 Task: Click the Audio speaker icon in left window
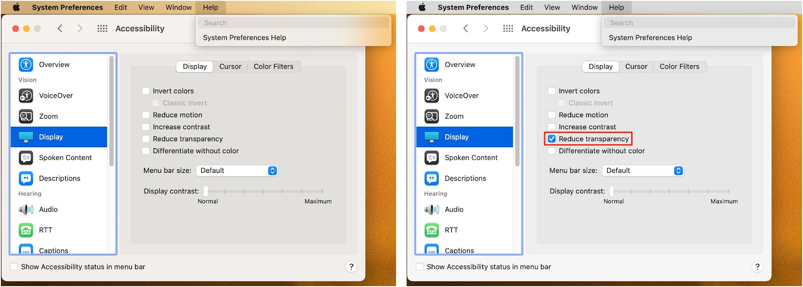(x=26, y=209)
